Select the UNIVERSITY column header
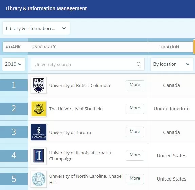Viewport: 195px width, 190px height. [43, 47]
